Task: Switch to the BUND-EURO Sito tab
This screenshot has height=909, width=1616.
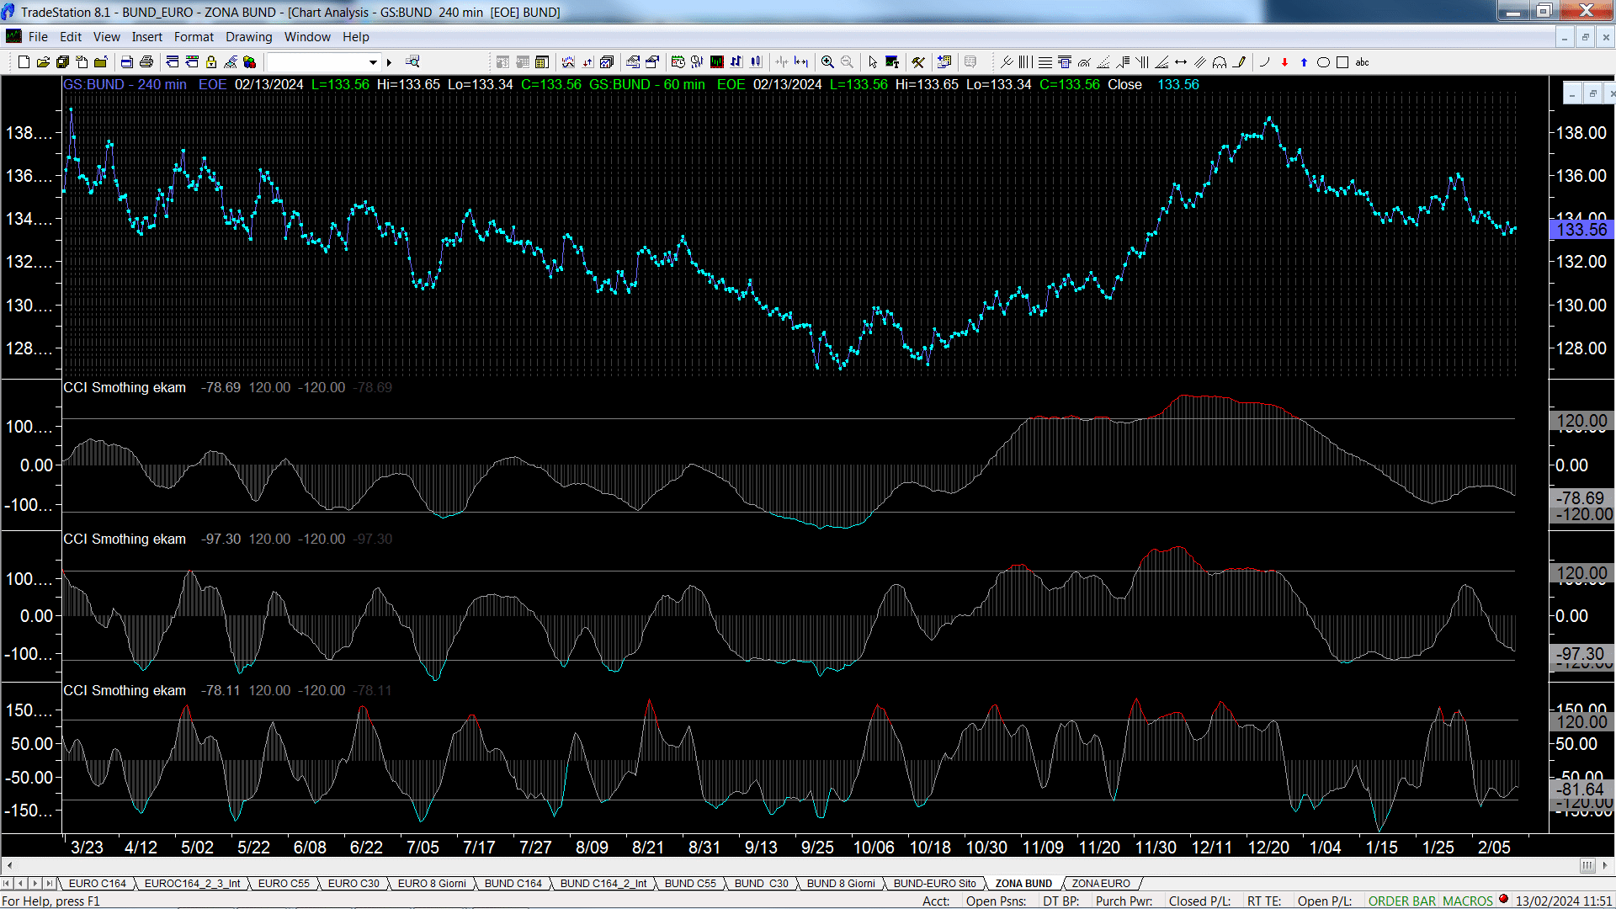Action: point(934,884)
